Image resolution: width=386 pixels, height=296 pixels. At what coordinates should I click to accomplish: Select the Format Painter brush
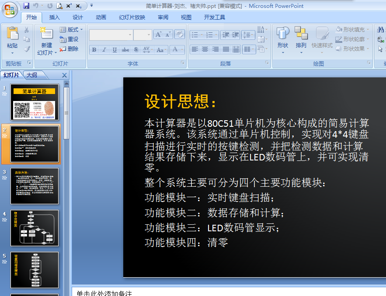pyautogui.click(x=27, y=49)
